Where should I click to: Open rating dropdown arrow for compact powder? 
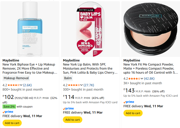tap(142, 79)
